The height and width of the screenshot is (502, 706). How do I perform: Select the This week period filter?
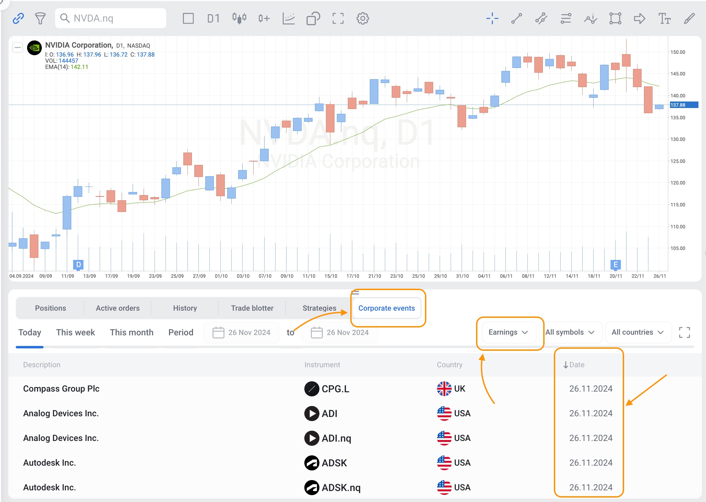click(75, 332)
